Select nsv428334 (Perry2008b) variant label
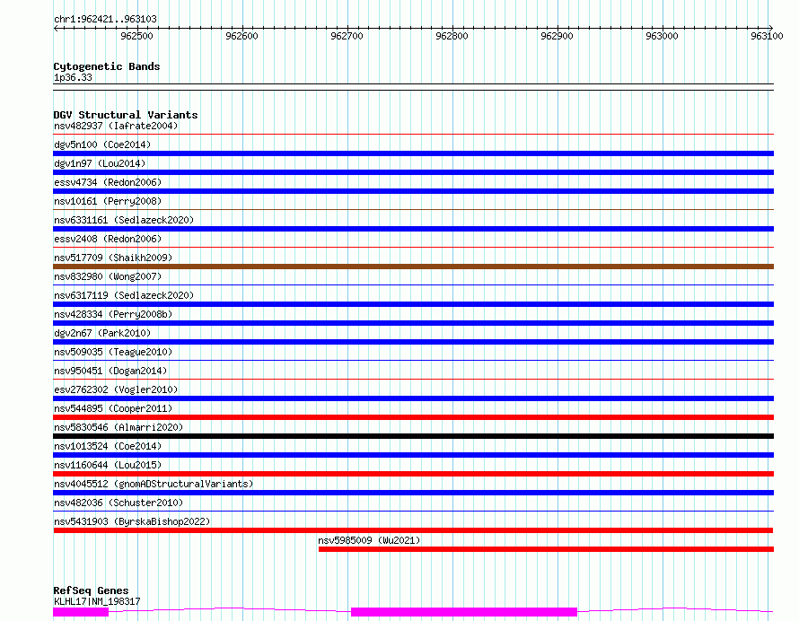Screen dimensions: 799x621 click(113, 314)
